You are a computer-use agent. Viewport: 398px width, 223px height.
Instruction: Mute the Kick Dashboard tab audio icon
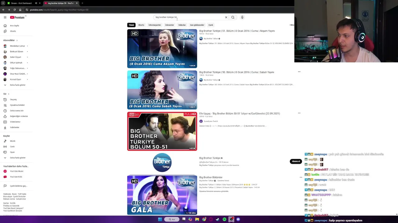click(x=36, y=3)
